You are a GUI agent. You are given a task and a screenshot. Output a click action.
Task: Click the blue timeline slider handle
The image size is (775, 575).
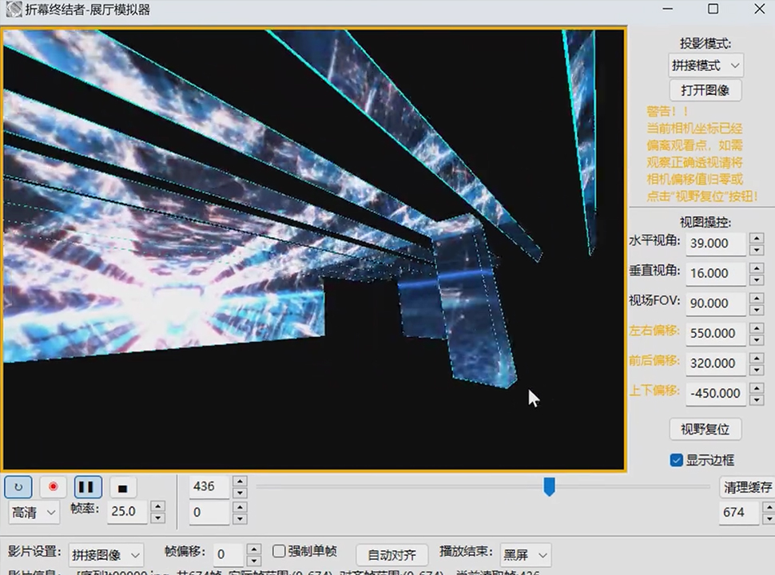pos(549,486)
